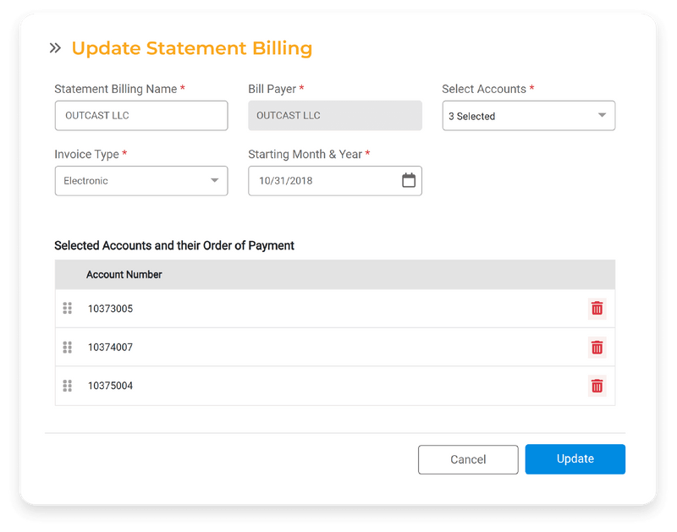677x532 pixels.
Task: Grab the drag handle beside 10375004
Action: pos(68,386)
